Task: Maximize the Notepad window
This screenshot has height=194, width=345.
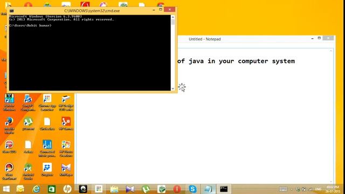Action: (x=319, y=38)
